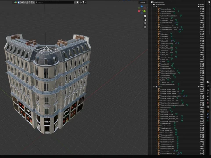The height and width of the screenshot is (158, 211).
Task: Click green mesh data icon for F2_Corner_Tower
Action: 174,108
